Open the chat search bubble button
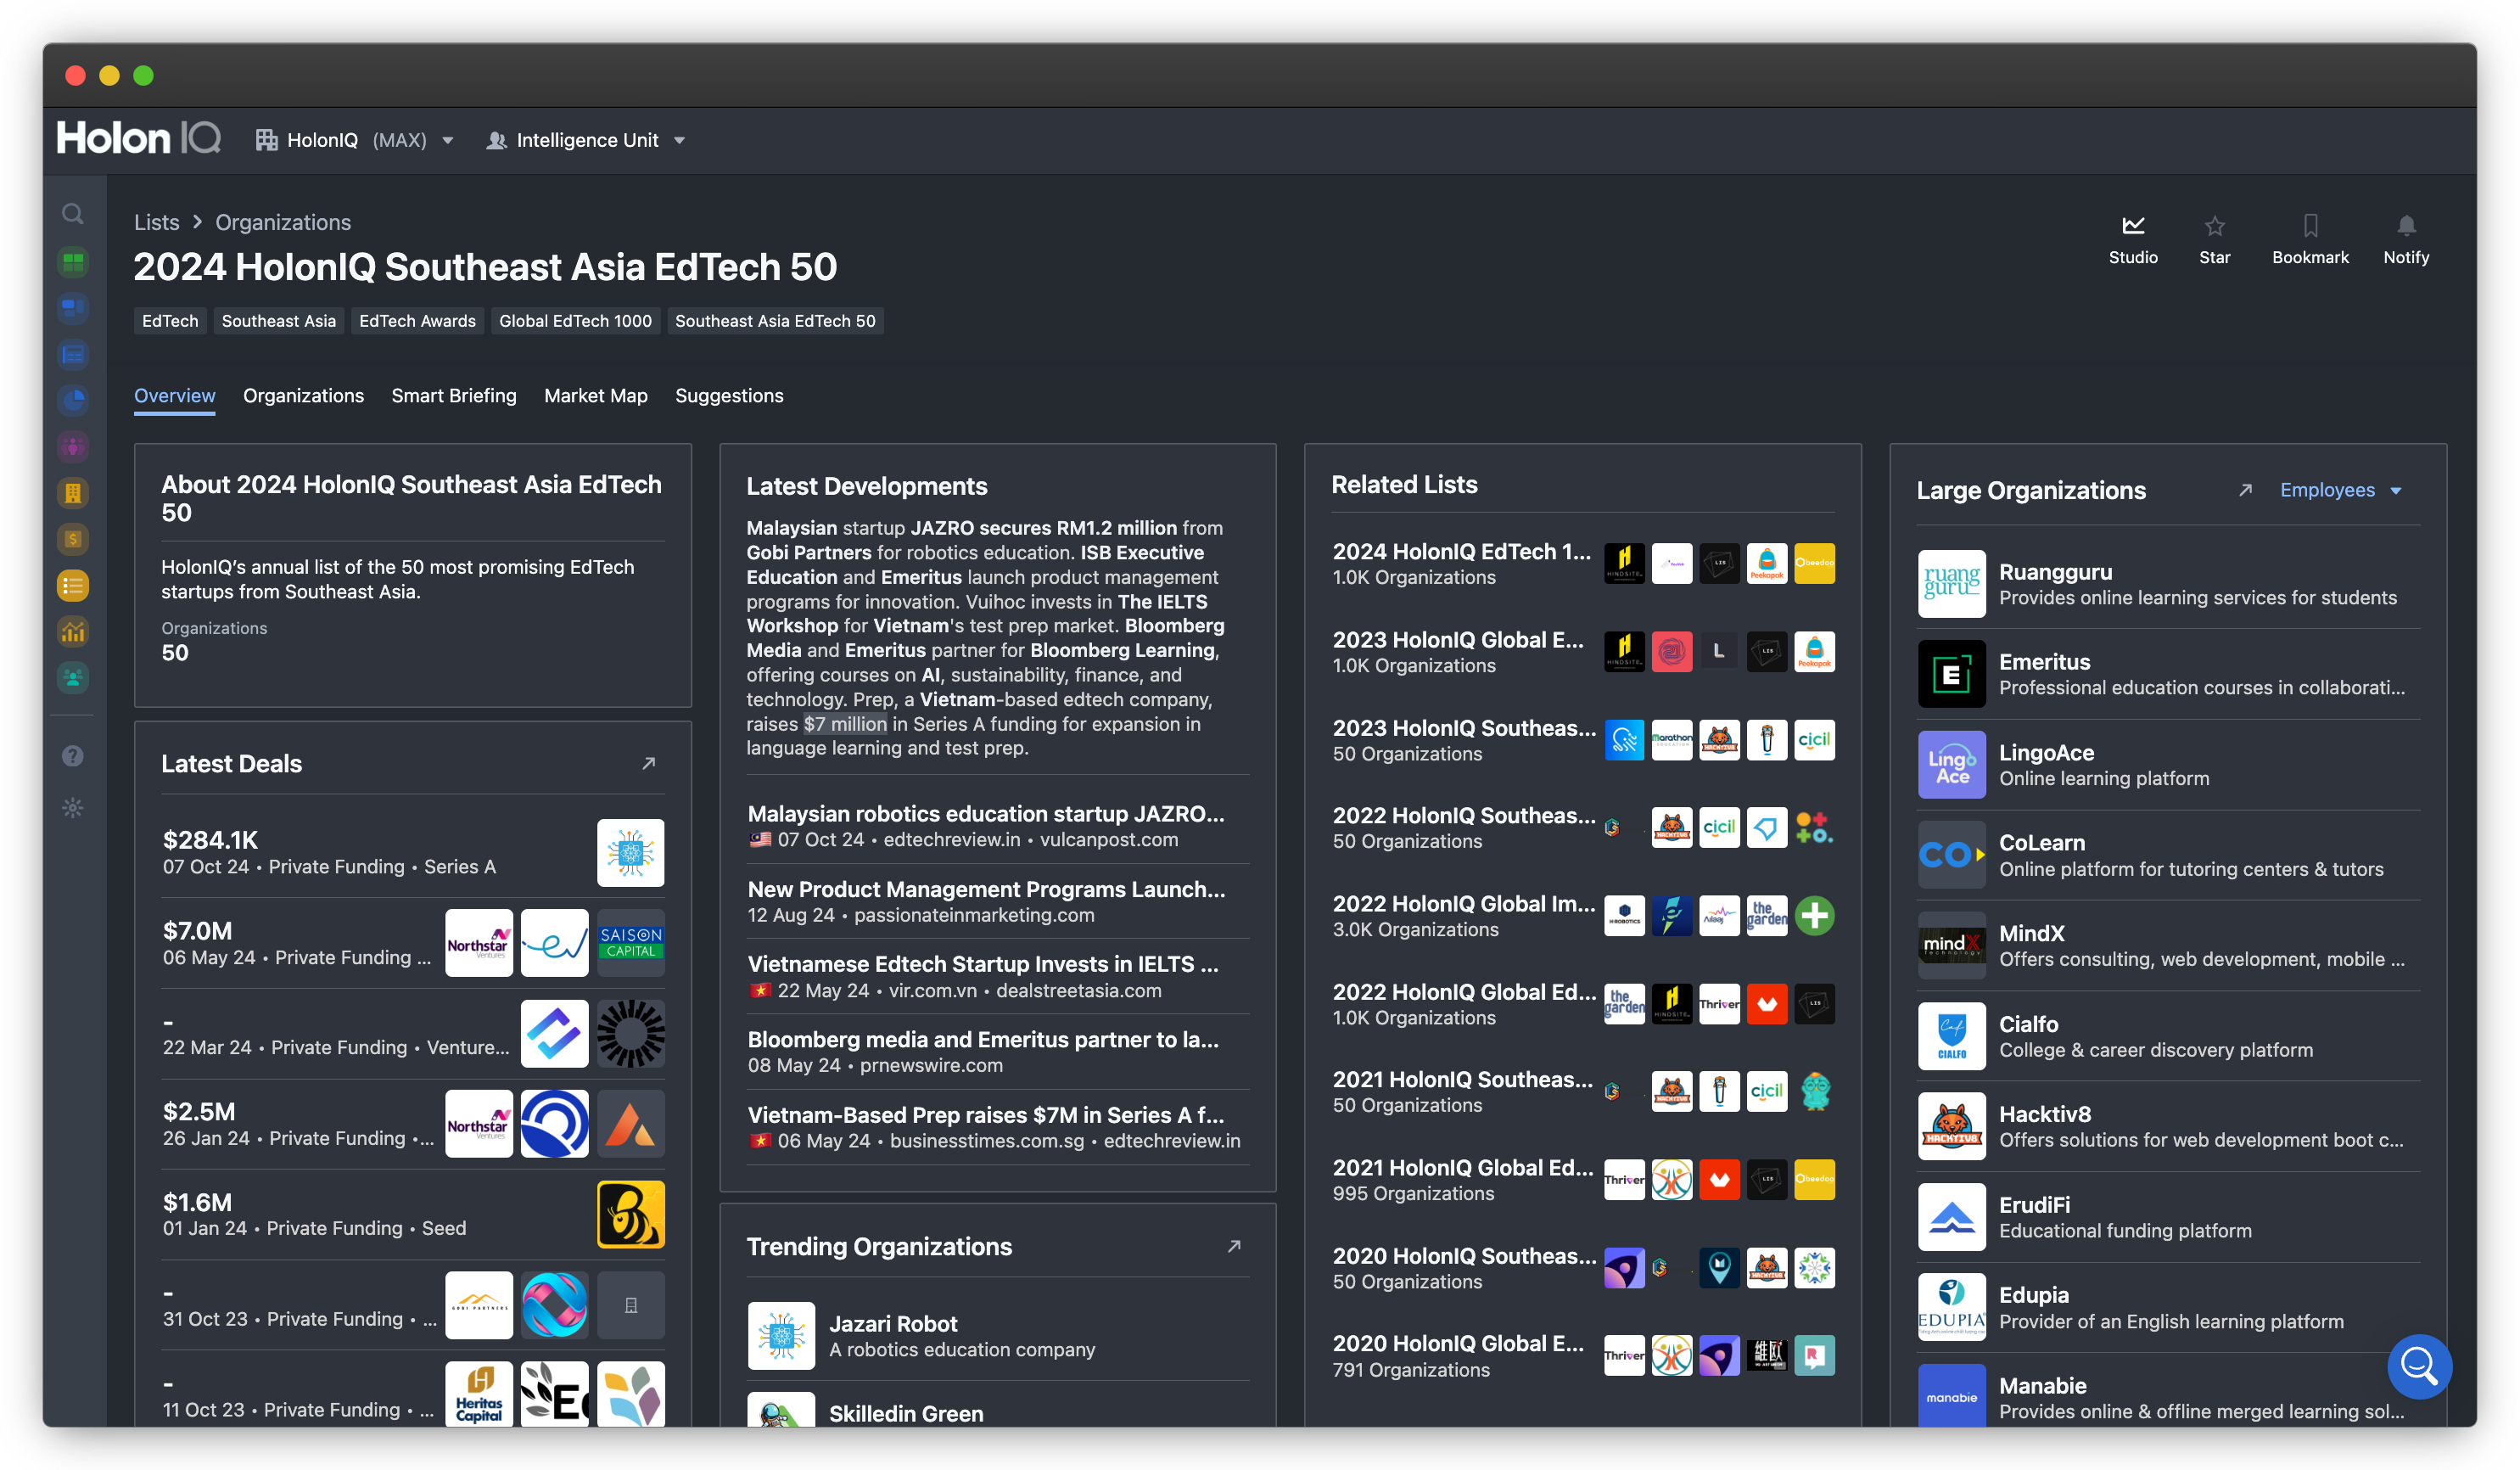This screenshot has width=2520, height=1470. coord(2418,1366)
